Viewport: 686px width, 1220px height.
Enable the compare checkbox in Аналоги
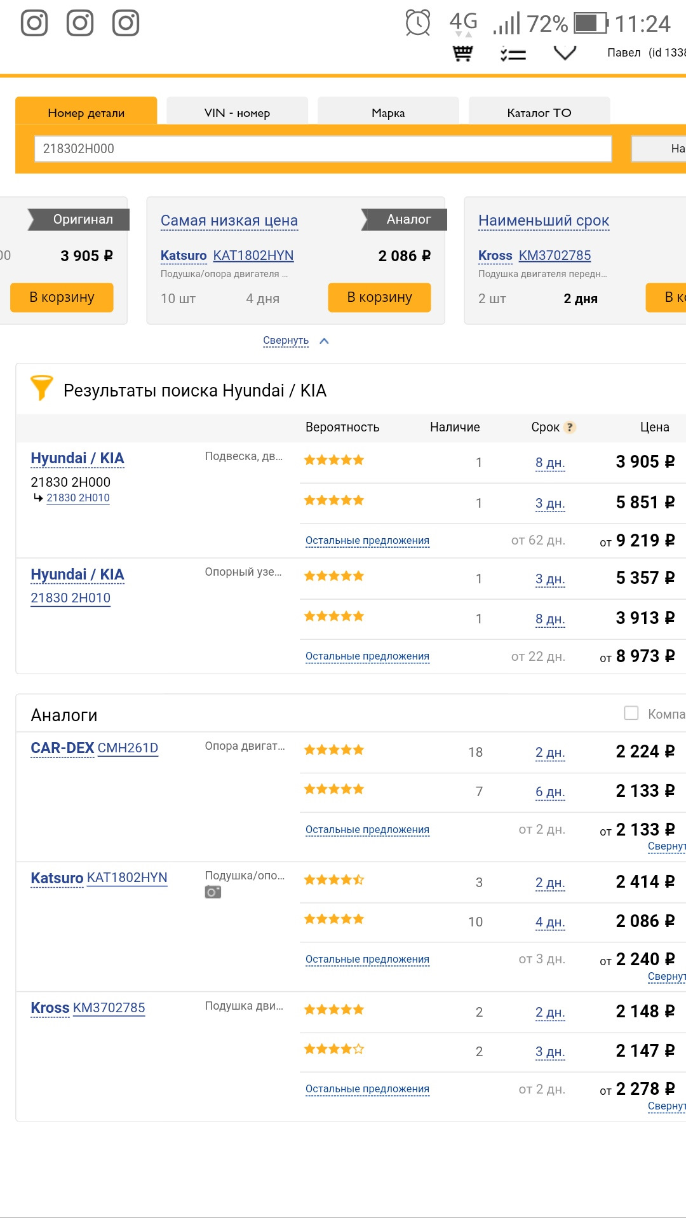(x=631, y=713)
